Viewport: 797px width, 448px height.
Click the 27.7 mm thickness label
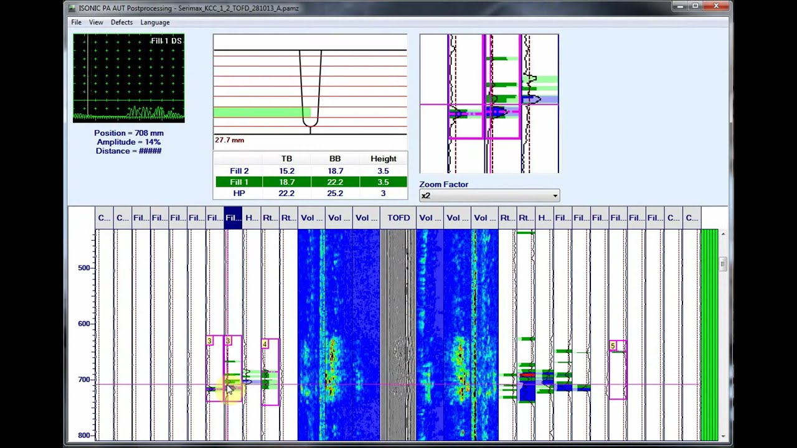coord(230,140)
